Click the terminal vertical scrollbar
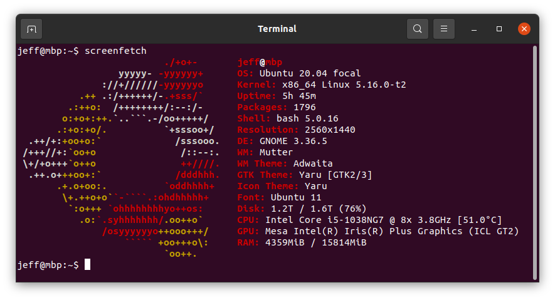This screenshot has width=555, height=300. [535, 163]
